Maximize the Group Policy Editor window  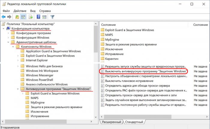(192, 4)
